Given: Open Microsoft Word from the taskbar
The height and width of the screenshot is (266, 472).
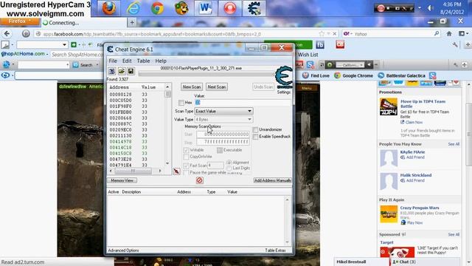Looking at the screenshot, I should click(x=206, y=8).
